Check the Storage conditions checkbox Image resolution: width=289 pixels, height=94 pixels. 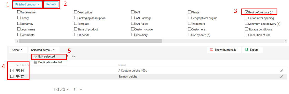pyautogui.click(x=246, y=29)
